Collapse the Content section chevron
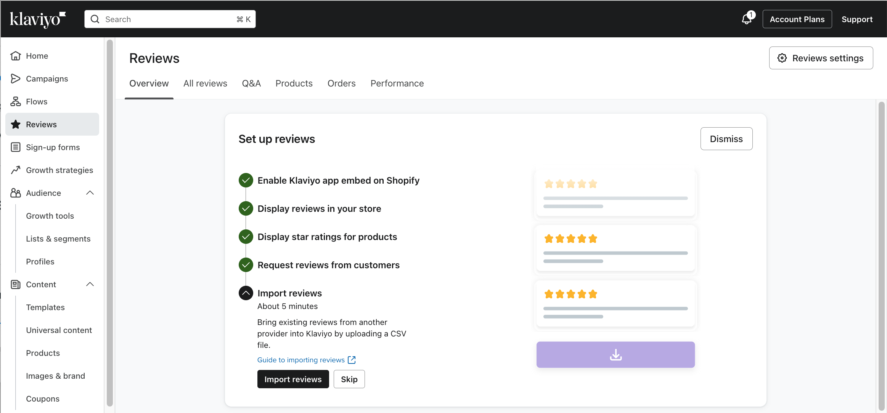The image size is (887, 413). (90, 285)
